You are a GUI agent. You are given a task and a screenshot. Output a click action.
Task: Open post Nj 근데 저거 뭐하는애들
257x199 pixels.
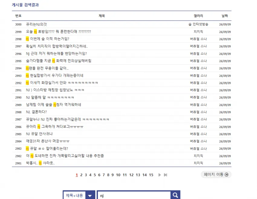click(56, 54)
